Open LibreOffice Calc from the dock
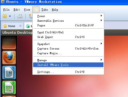Viewport: 128px width, 97px height. [9, 87]
